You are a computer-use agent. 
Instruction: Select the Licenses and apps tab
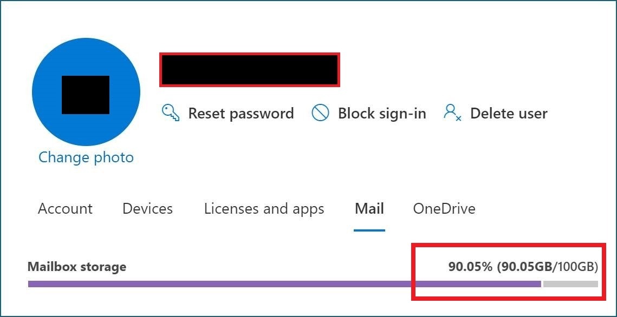(264, 208)
